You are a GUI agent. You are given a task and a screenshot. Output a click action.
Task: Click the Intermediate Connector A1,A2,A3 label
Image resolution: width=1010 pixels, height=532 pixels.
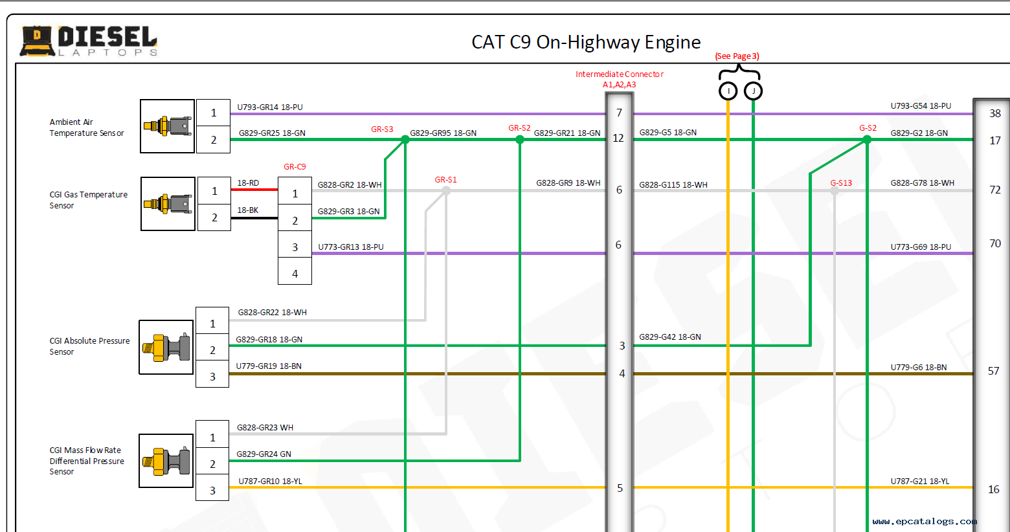[x=620, y=79]
